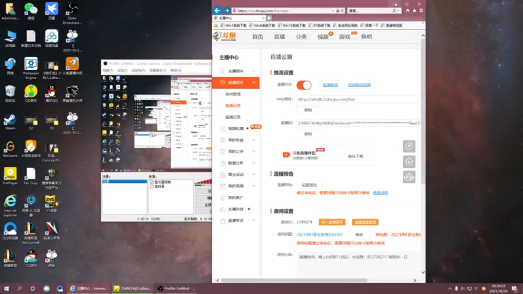Open the WeChat desktop shortcut
523x294 pixels.
[31, 11]
